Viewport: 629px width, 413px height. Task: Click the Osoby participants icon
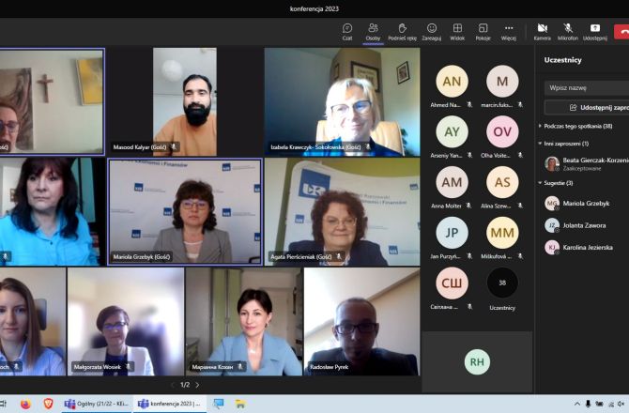click(x=373, y=31)
